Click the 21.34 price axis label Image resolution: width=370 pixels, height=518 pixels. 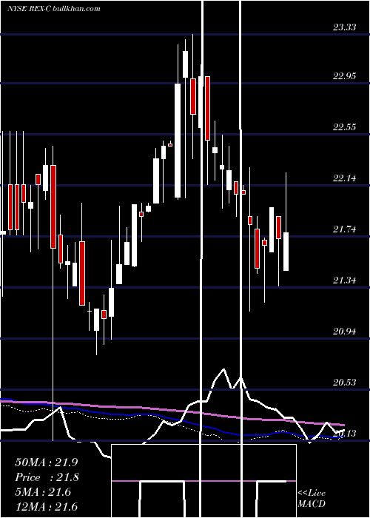click(x=345, y=280)
